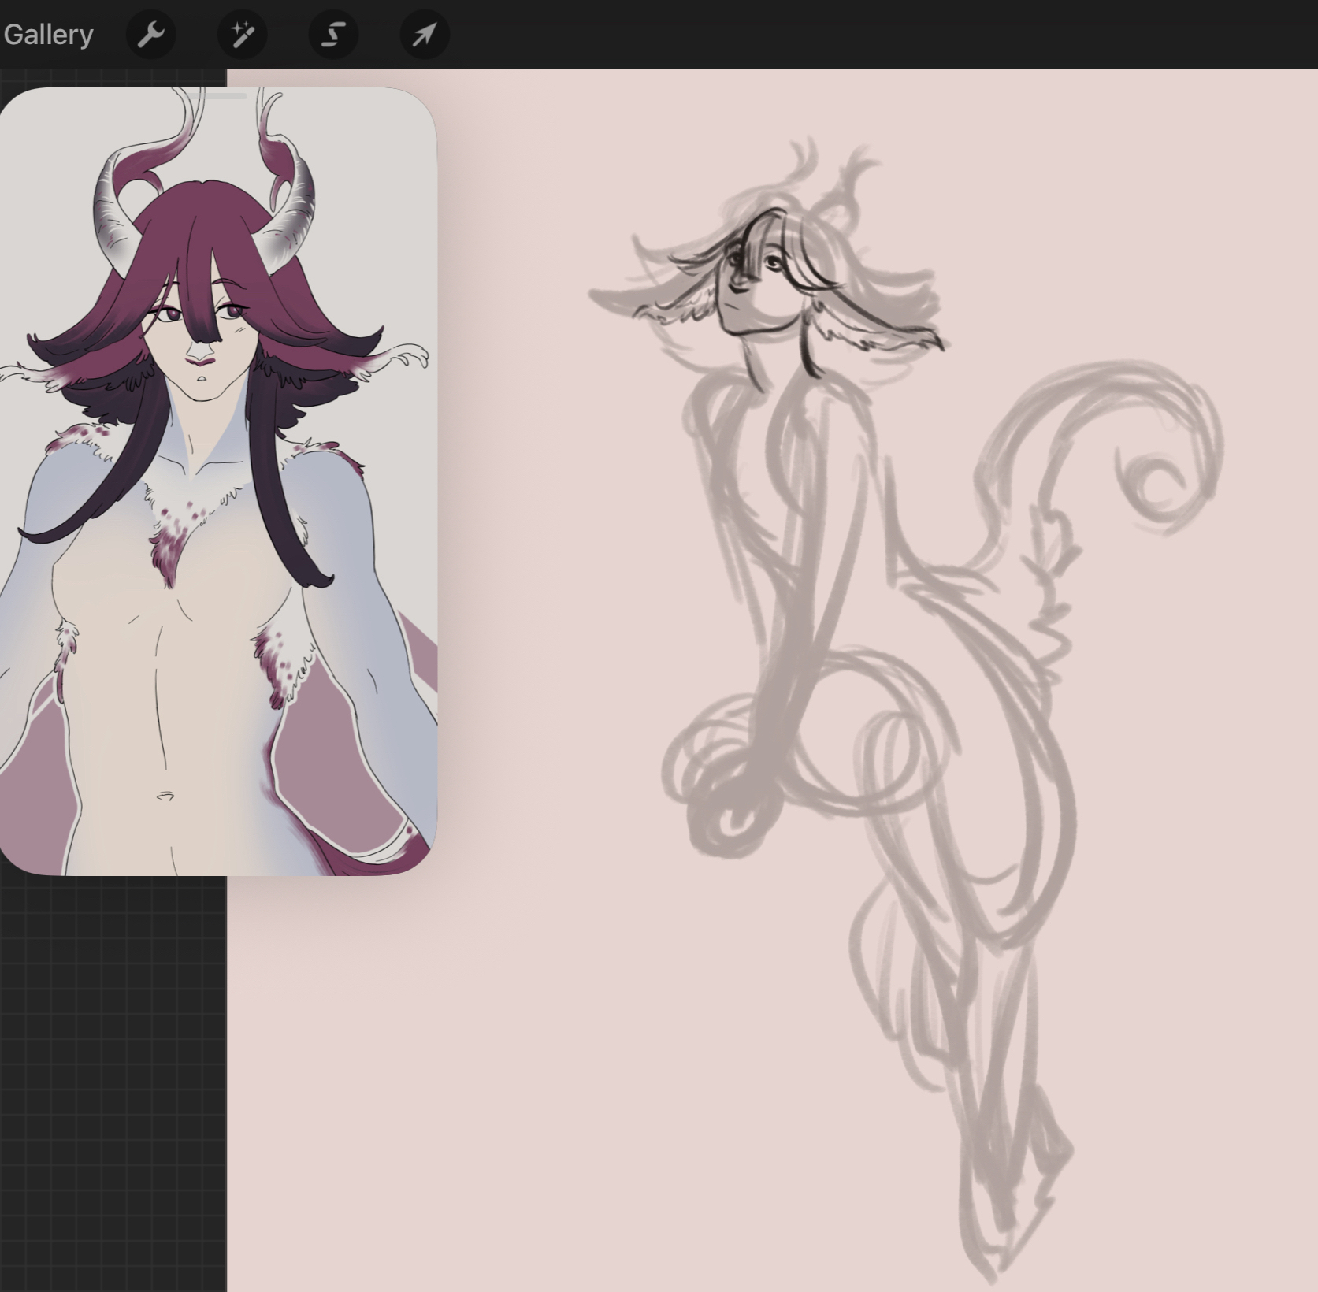This screenshot has width=1318, height=1292.
Task: Open the Actions wrench menu
Action: click(150, 35)
